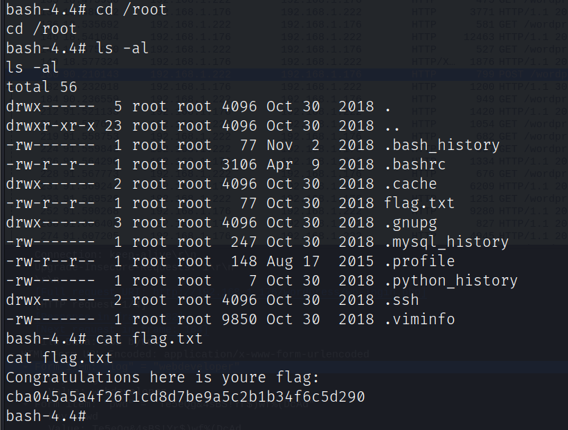Click the .ssh directory name
568x430 pixels.
[x=401, y=300]
